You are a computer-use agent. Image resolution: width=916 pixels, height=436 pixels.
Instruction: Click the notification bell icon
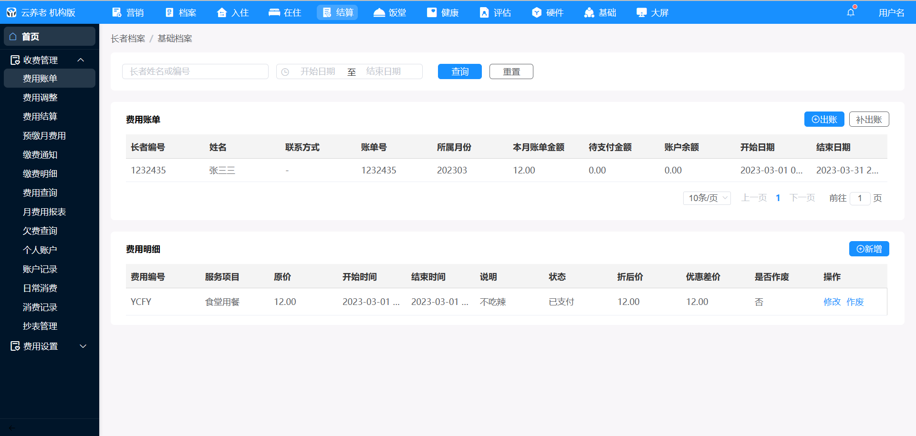(x=851, y=12)
